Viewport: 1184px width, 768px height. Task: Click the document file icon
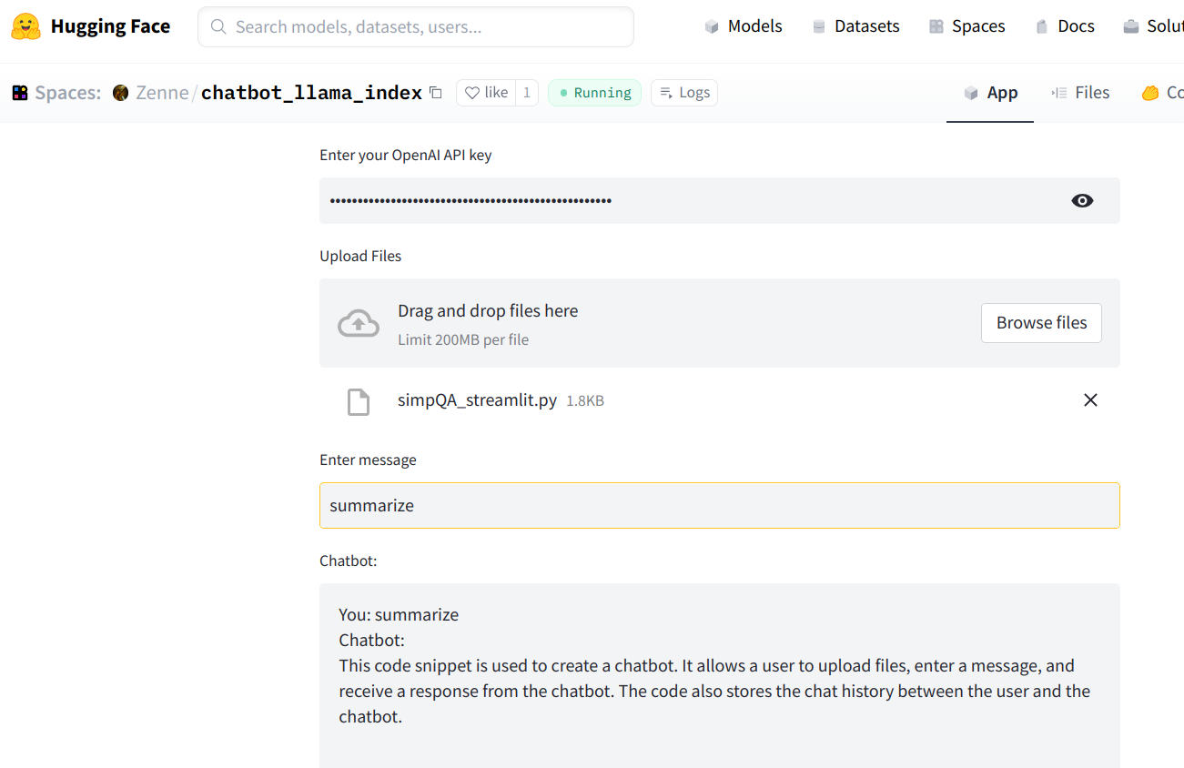point(359,401)
